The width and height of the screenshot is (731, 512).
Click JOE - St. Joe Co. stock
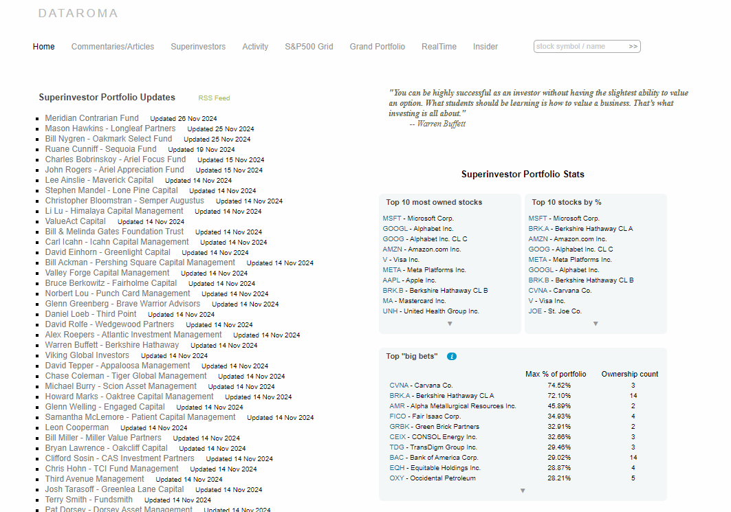(x=555, y=311)
